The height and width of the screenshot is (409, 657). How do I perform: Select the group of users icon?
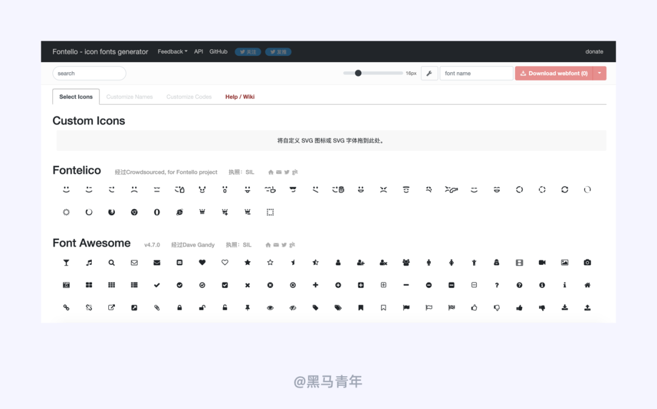pyautogui.click(x=406, y=263)
